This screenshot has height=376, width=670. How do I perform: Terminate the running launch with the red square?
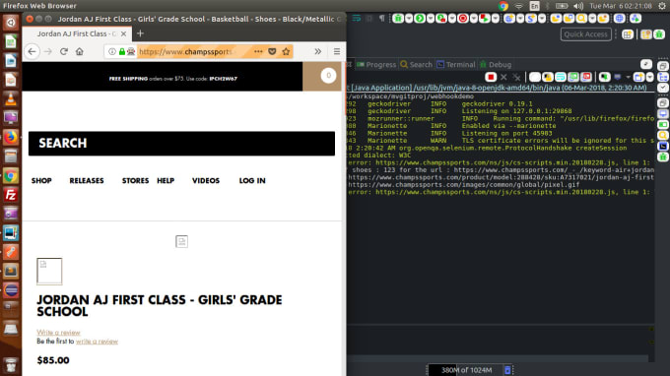491,77
